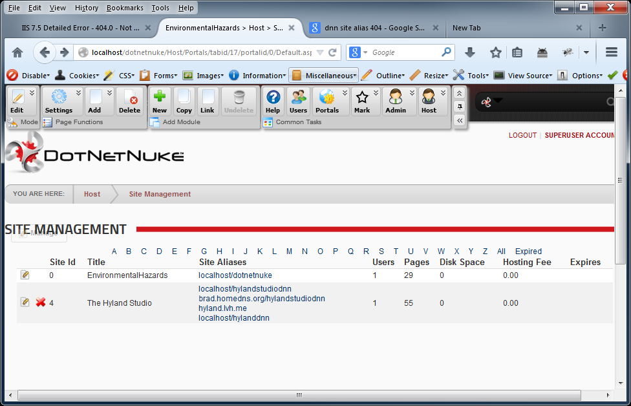Open the Cookies developer toolbar menu
Viewport: 631px width, 406px height.
pos(78,75)
